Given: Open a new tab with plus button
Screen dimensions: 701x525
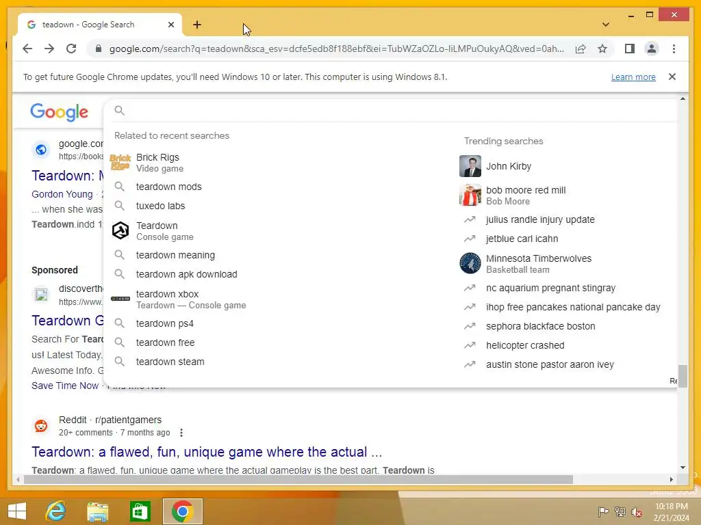Looking at the screenshot, I should tap(197, 25).
